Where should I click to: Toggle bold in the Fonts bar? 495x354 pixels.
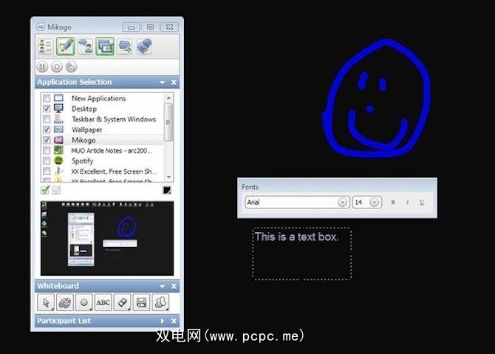tap(393, 202)
